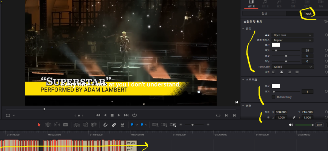Align caption text to the left

[273, 72]
